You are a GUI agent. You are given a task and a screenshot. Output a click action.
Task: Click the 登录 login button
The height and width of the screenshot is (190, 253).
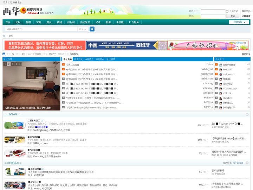233,16
